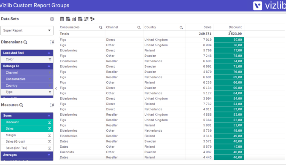Sort by the Discount column header
286x165 pixels.
click(235, 27)
